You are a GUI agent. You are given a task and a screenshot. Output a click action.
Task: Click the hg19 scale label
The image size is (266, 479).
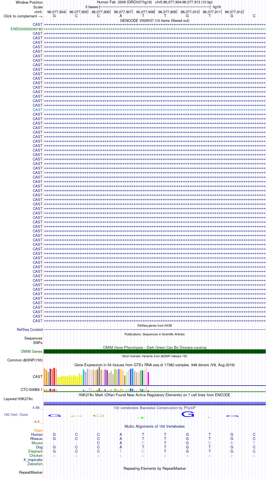tap(217, 7)
